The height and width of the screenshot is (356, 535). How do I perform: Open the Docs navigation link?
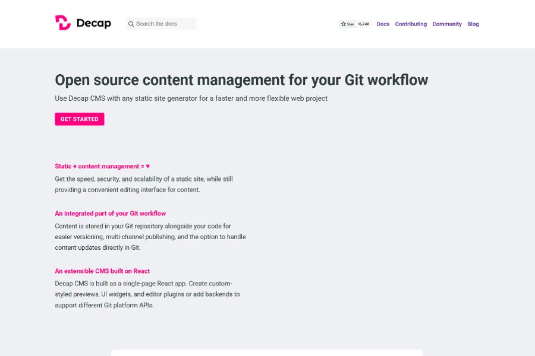(x=383, y=24)
